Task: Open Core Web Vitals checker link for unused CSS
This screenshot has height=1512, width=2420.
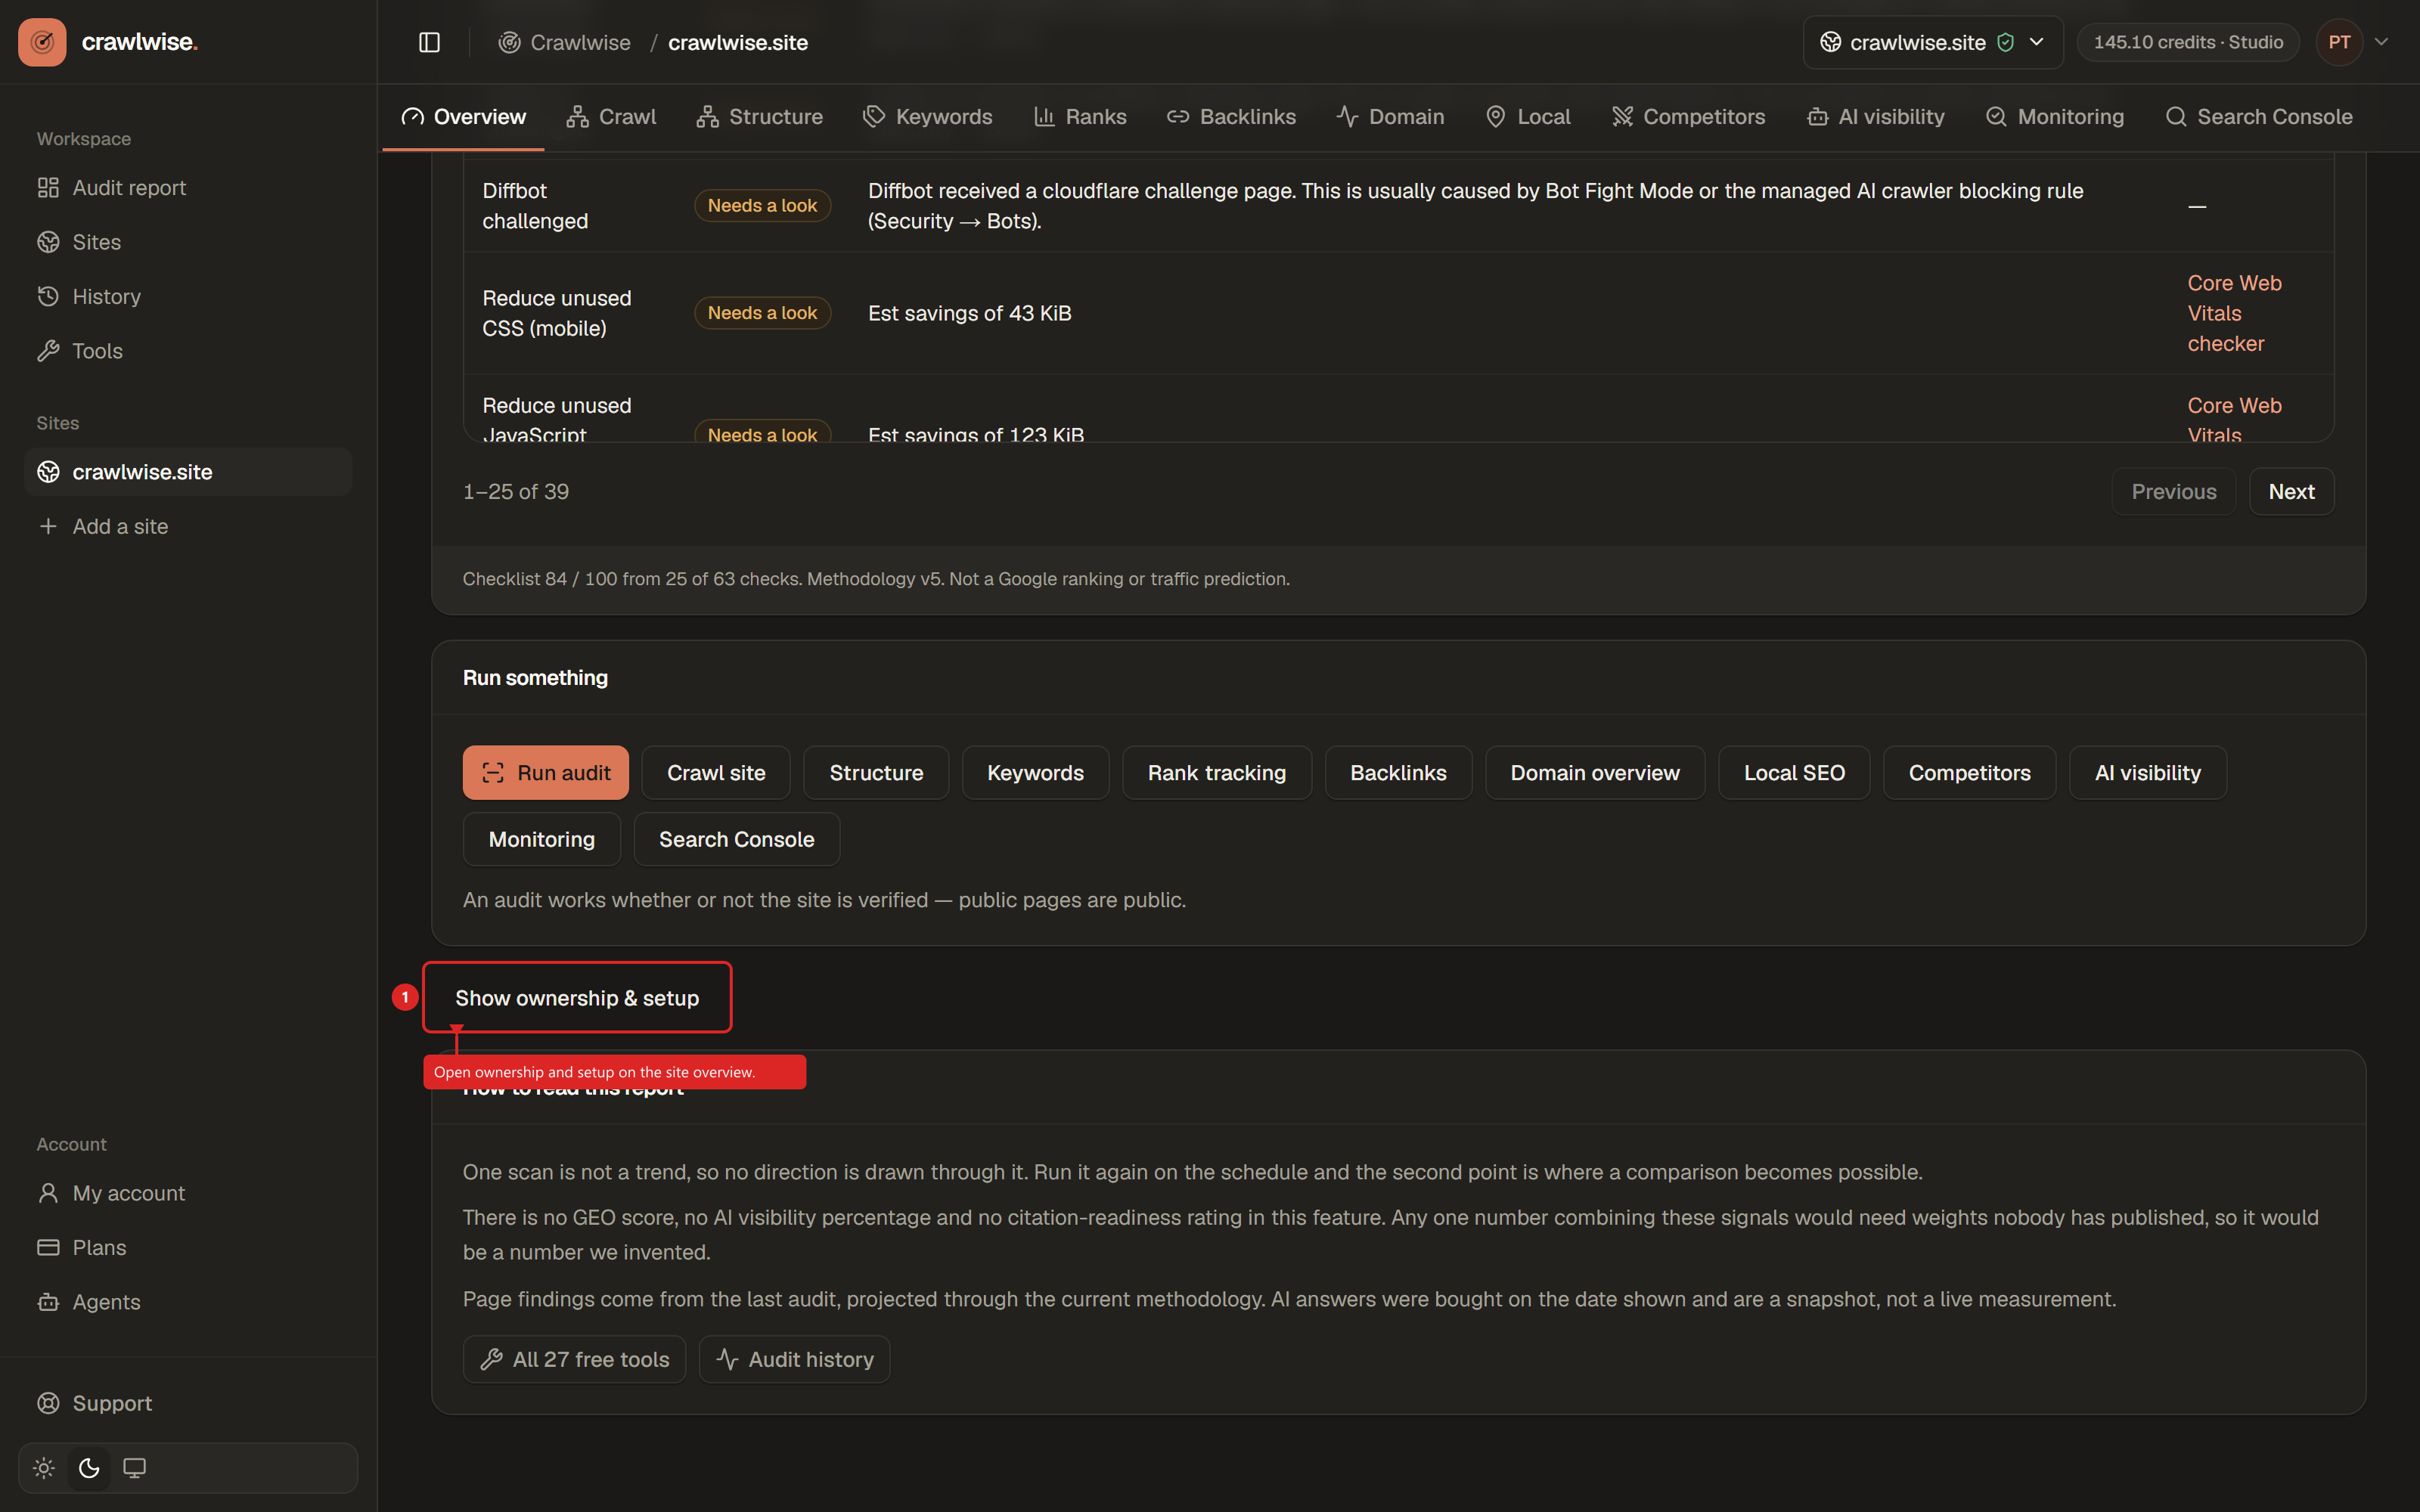Action: pyautogui.click(x=2234, y=313)
